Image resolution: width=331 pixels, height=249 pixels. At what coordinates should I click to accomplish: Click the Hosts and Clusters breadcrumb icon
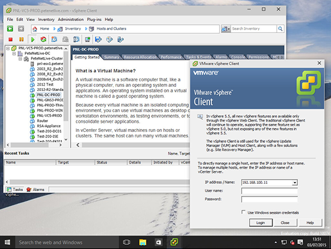91,29
